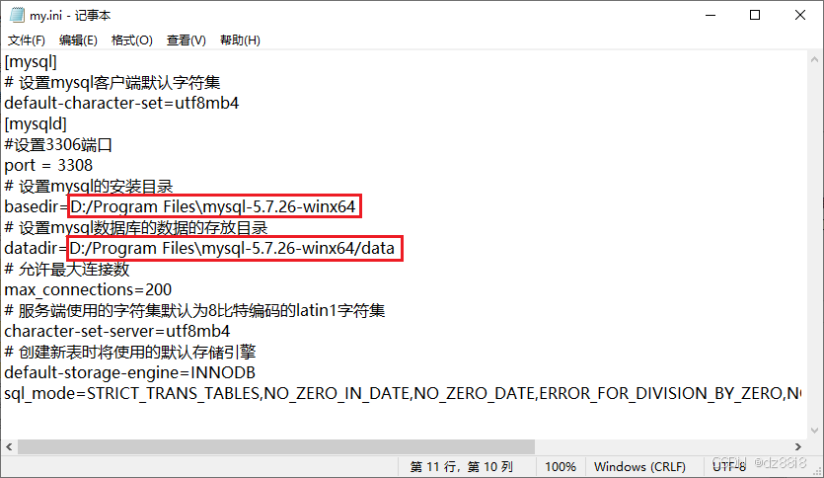The image size is (824, 478).
Task: Click the line default-character-set=utf8mb4
Action: pyautogui.click(x=121, y=103)
